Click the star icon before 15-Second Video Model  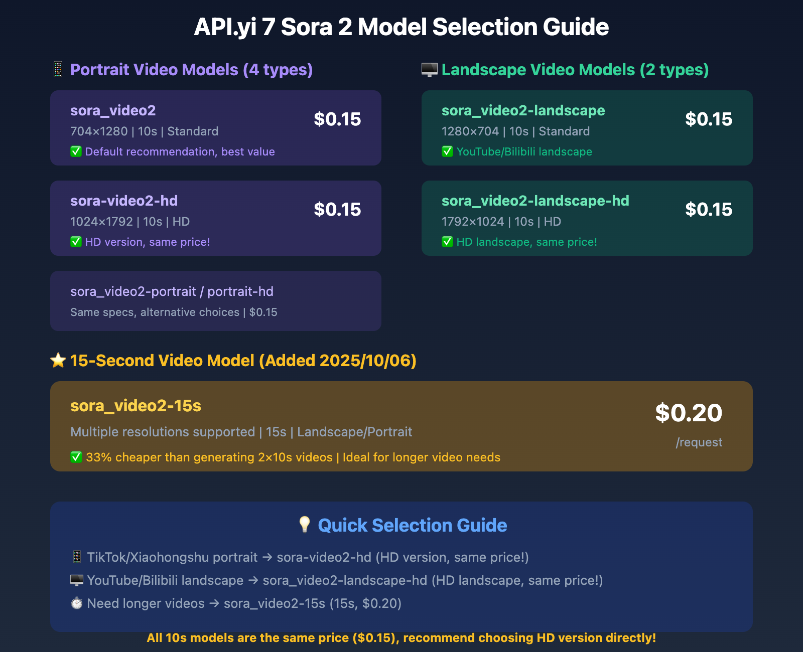58,360
